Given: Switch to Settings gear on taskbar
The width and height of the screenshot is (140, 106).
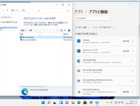Looking at the screenshot, I should point(91,103).
